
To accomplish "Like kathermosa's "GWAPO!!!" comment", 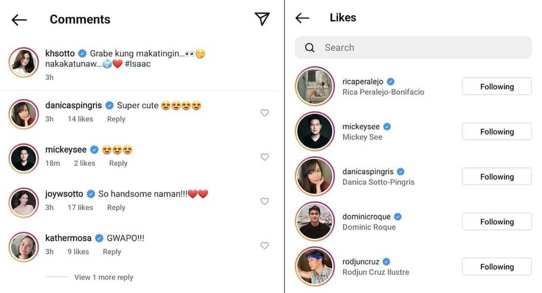I will click(264, 246).
